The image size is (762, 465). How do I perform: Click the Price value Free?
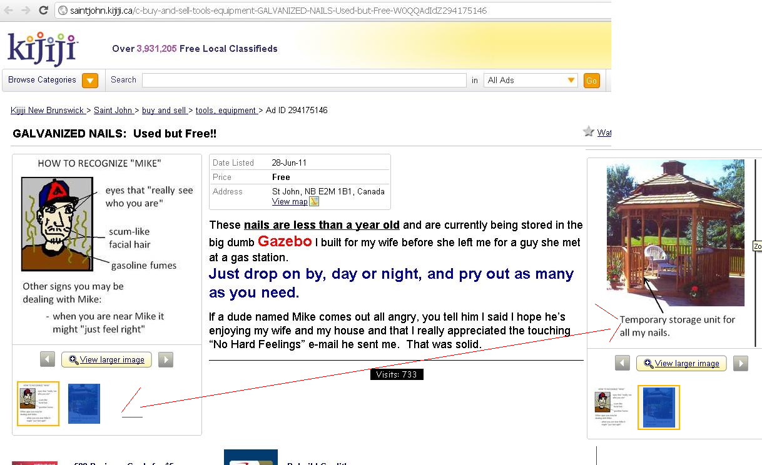coord(281,177)
